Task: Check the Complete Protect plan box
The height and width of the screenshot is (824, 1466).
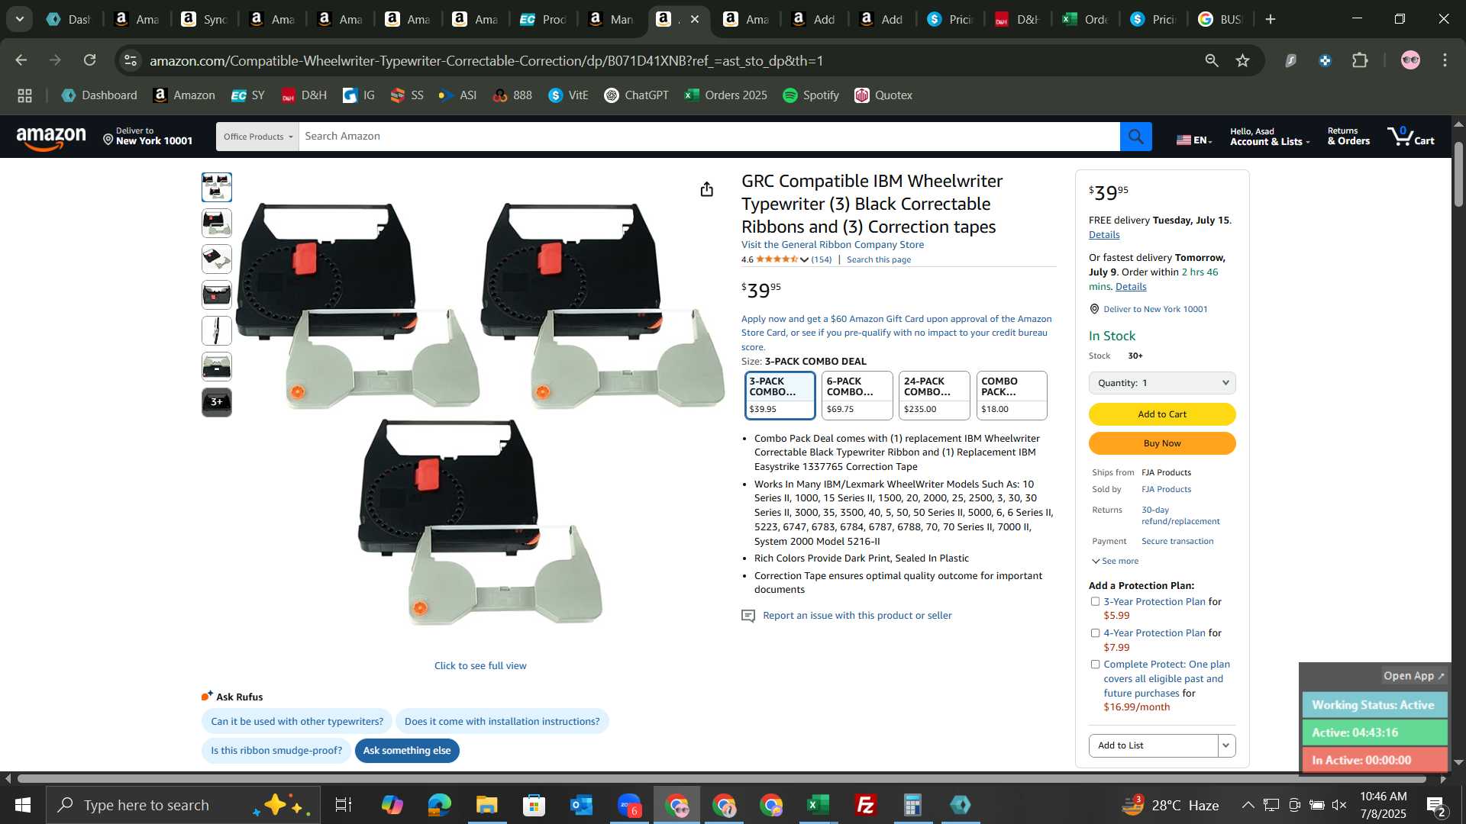Action: (x=1095, y=665)
